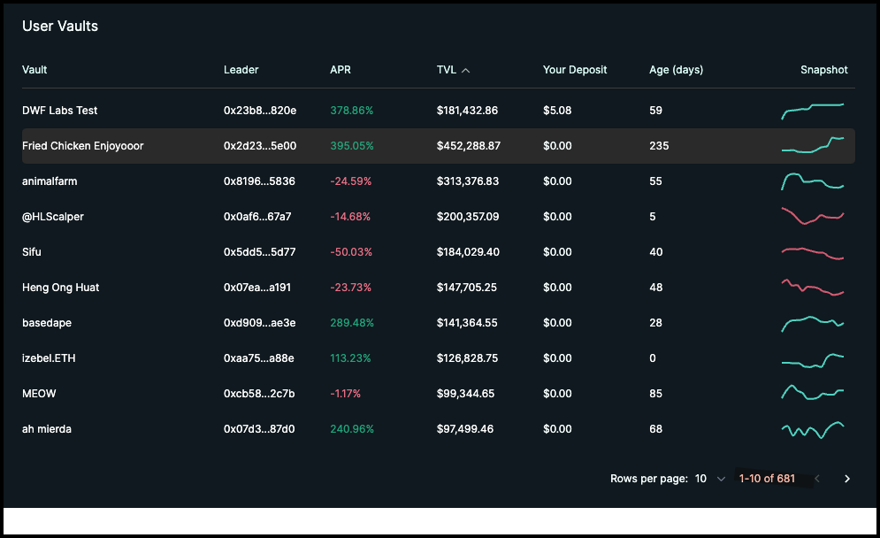Select the animalfarm vault row

[x=50, y=181]
